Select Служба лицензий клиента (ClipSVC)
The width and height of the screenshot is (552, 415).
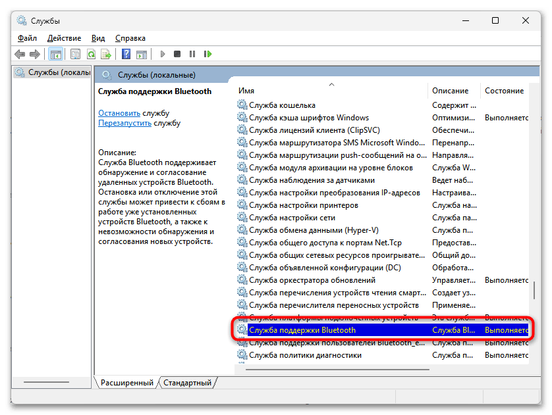pos(382,130)
